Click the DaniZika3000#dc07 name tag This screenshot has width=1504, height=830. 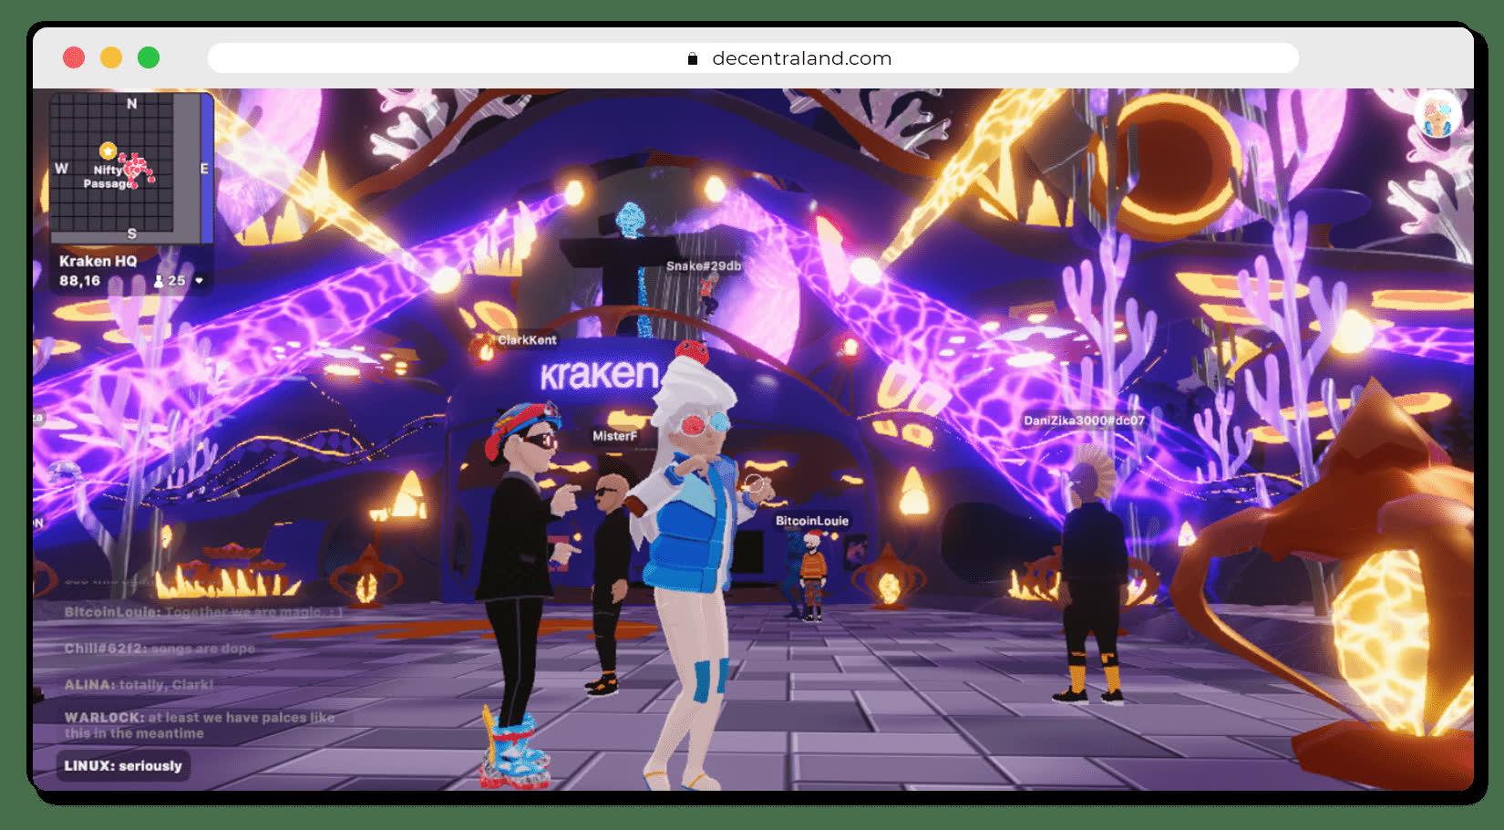point(1083,420)
